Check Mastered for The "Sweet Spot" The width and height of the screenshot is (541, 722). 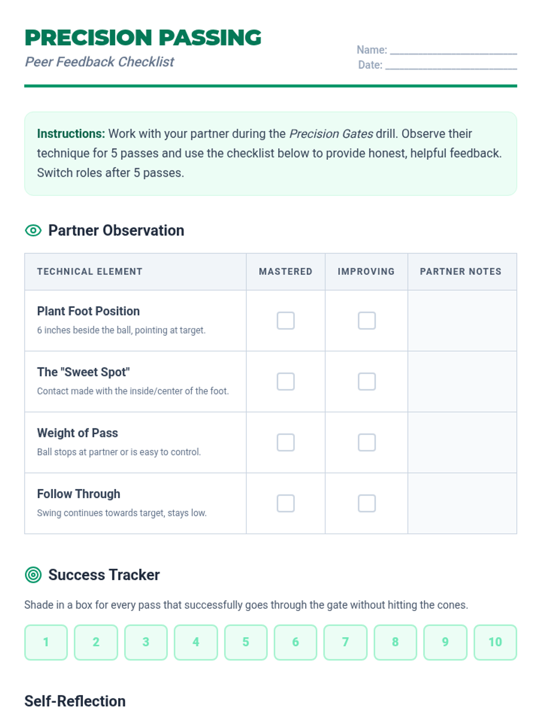pos(285,382)
